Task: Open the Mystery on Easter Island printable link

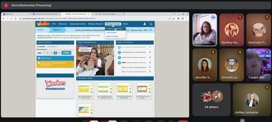Action: [134, 67]
